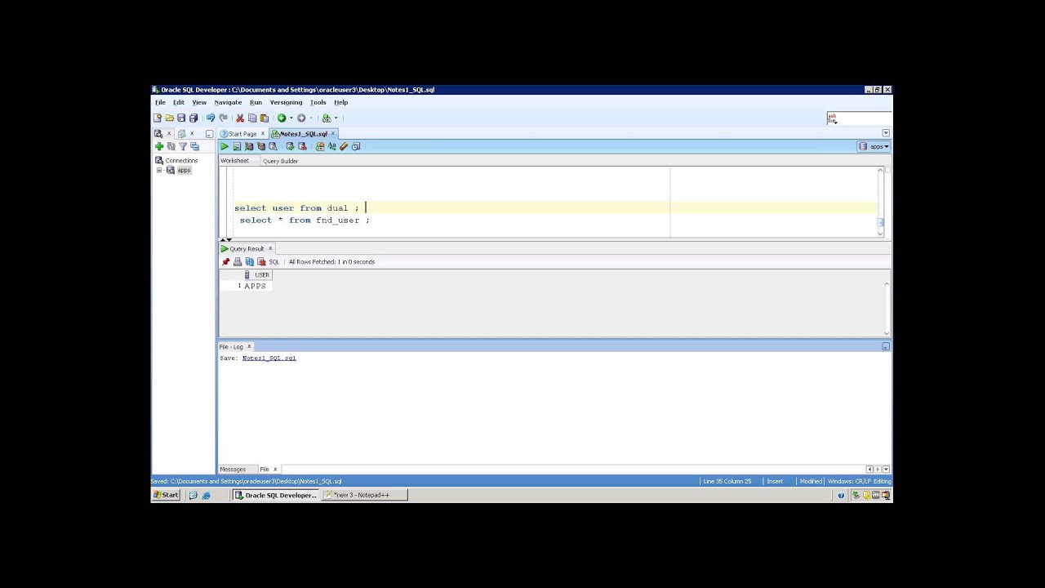
Task: Click the To Upper/Lower case icon
Action: click(x=332, y=146)
